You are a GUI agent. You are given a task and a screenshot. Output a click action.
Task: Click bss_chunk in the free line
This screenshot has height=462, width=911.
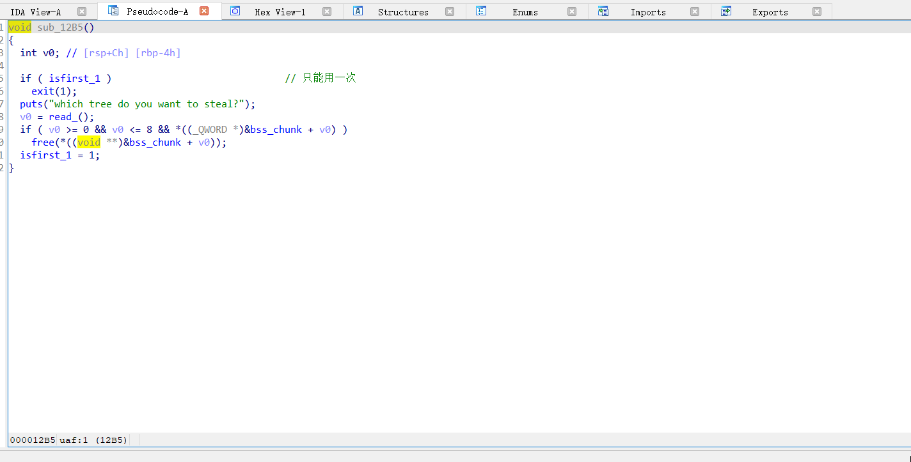point(155,142)
